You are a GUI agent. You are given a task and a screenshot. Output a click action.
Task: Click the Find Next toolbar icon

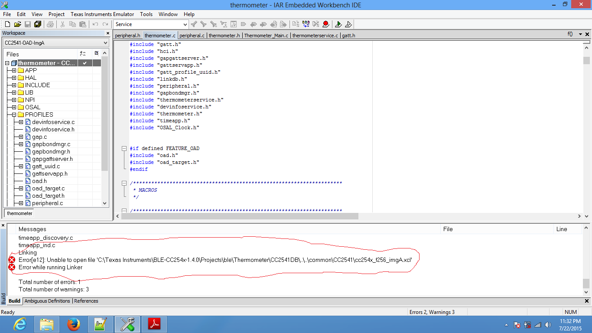204,24
